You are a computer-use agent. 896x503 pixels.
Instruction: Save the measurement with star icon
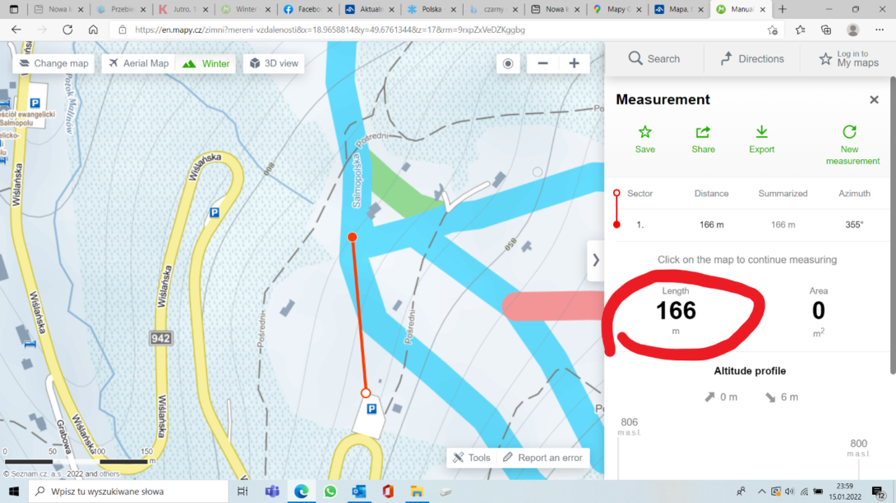pos(644,139)
